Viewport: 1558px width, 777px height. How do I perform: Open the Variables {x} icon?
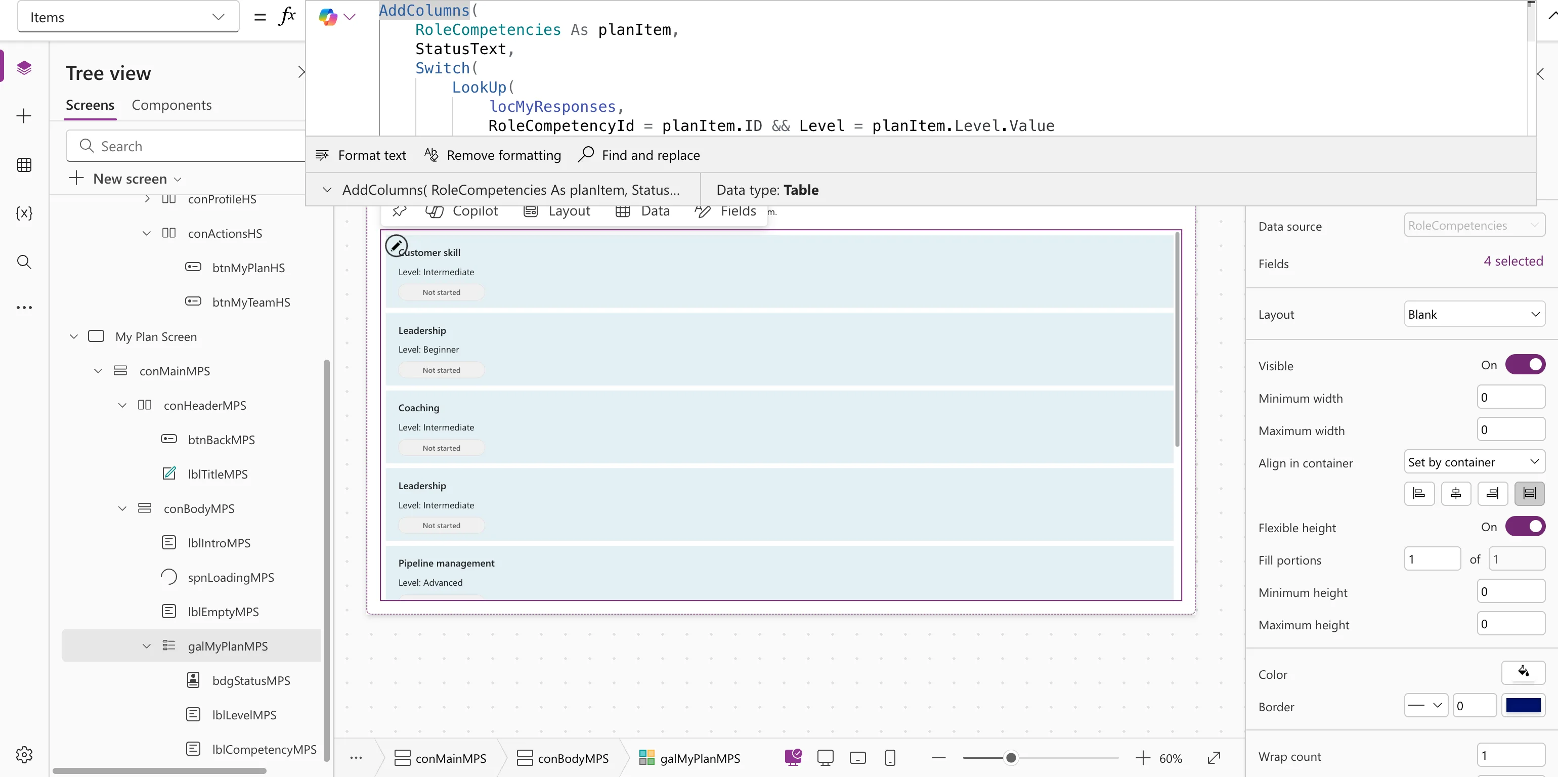(x=24, y=213)
